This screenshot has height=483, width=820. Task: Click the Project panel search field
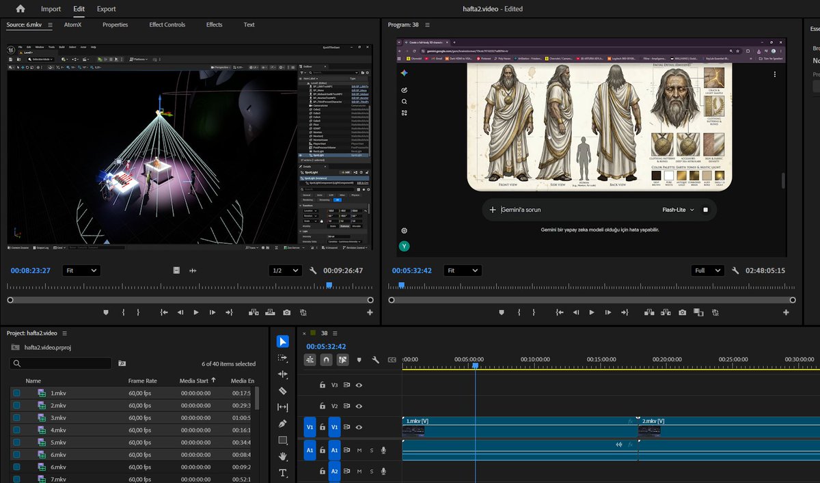pos(61,363)
